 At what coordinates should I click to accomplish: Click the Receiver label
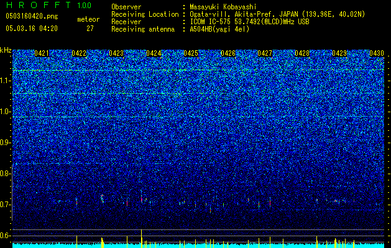(126, 22)
